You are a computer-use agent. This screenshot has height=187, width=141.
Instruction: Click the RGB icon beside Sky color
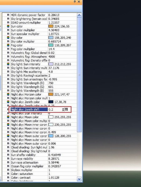(8, 37)
